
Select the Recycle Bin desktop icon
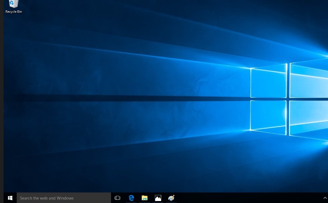click(x=14, y=4)
